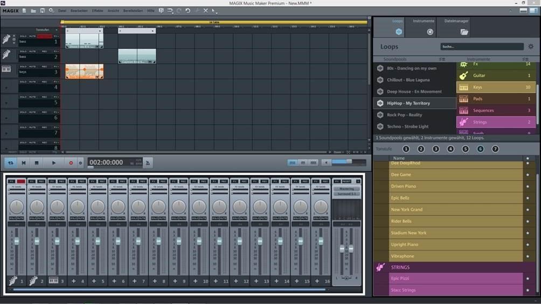Screen dimensions: 541x304
Task: Open the Datei menu
Action: 62,11
